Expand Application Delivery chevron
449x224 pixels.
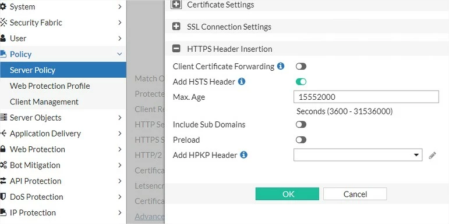pyautogui.click(x=120, y=133)
